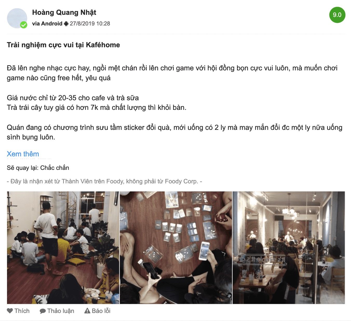Click the Thích like button label
This screenshot has height=321, width=351.
pos(22,311)
